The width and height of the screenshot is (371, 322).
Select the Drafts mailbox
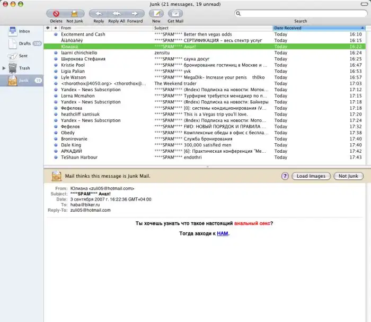click(24, 43)
